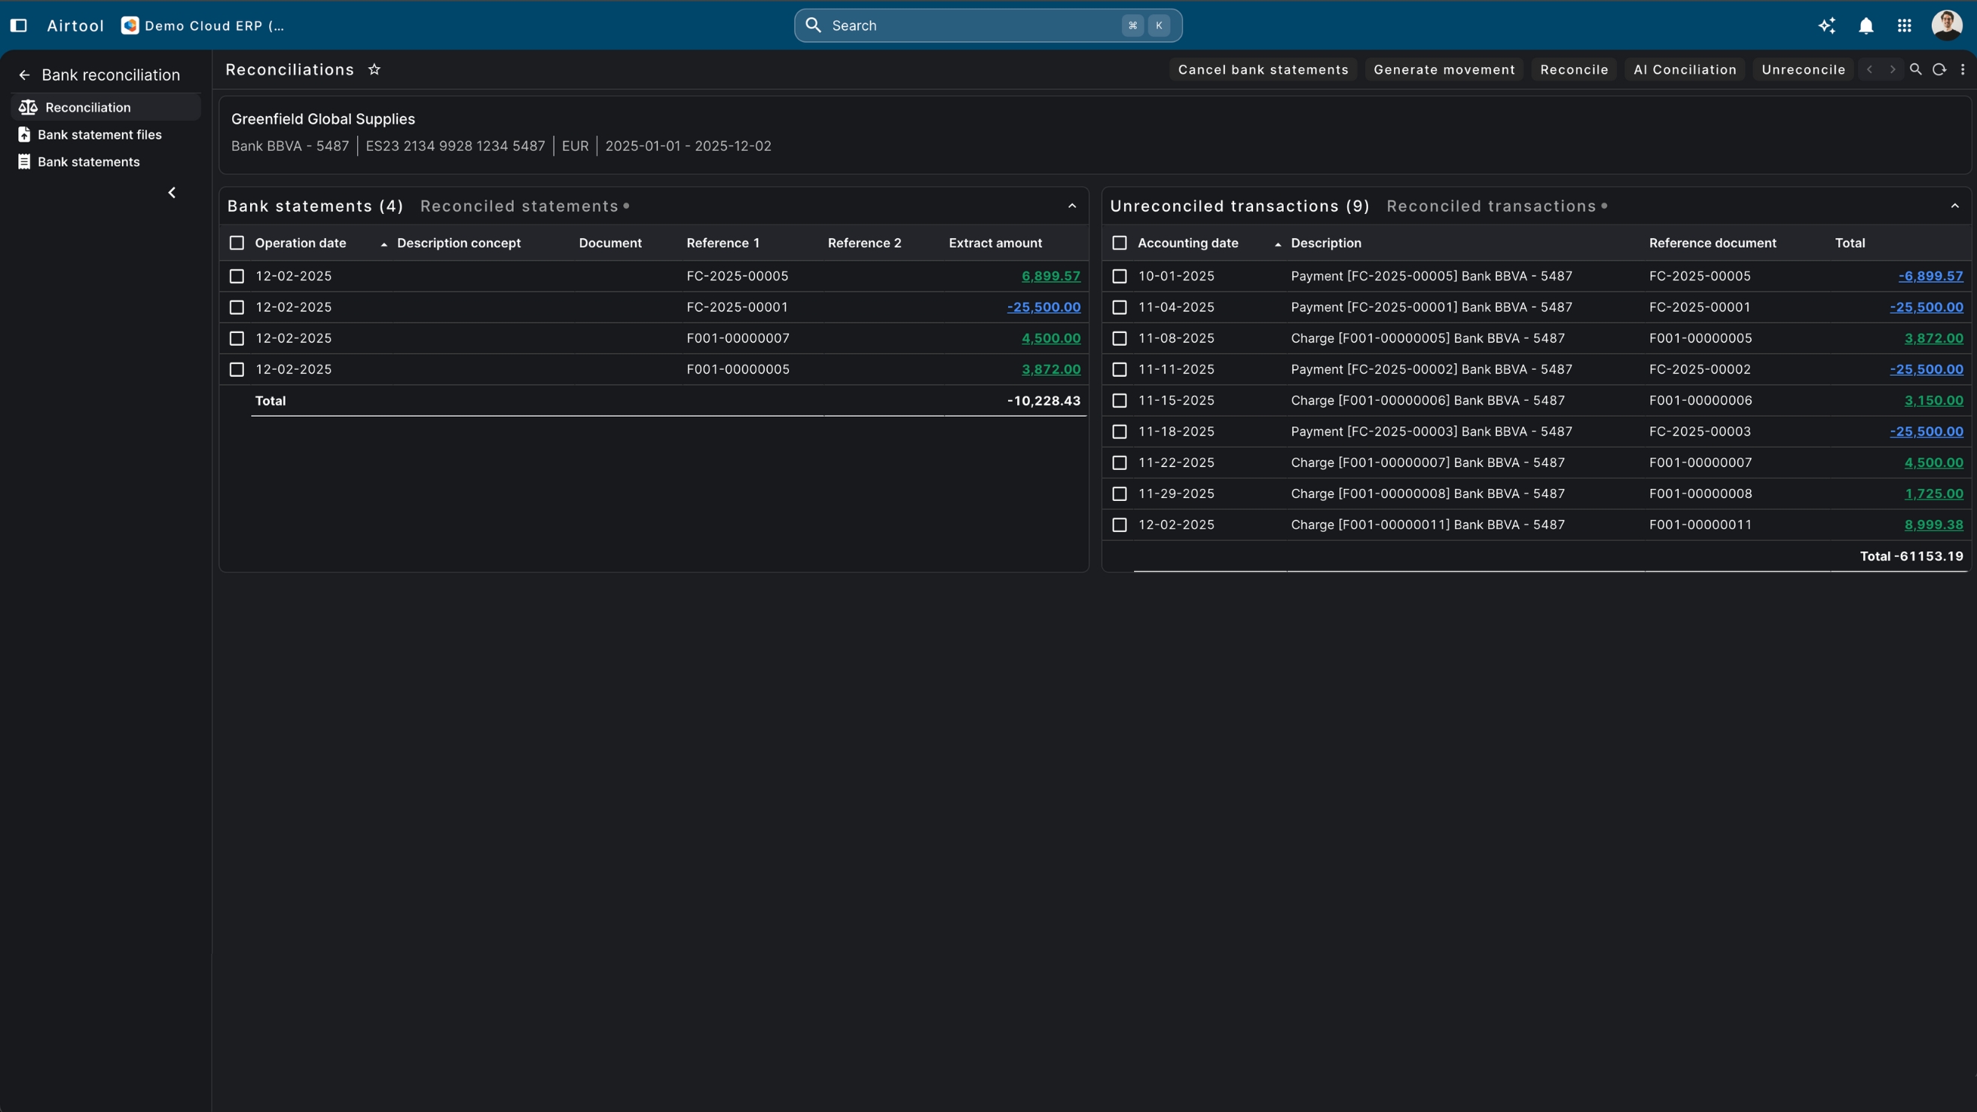1977x1112 pixels.
Task: Sort by Operation date column header
Action: [300, 243]
